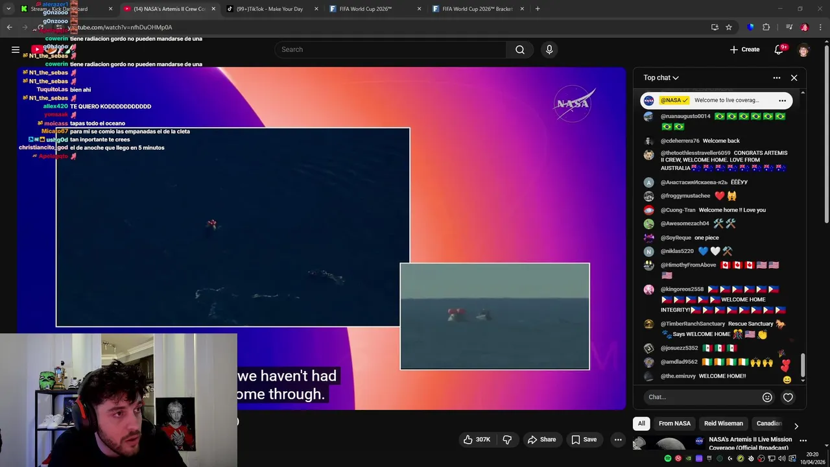Click the Share button
The width and height of the screenshot is (830, 467).
[541, 439]
